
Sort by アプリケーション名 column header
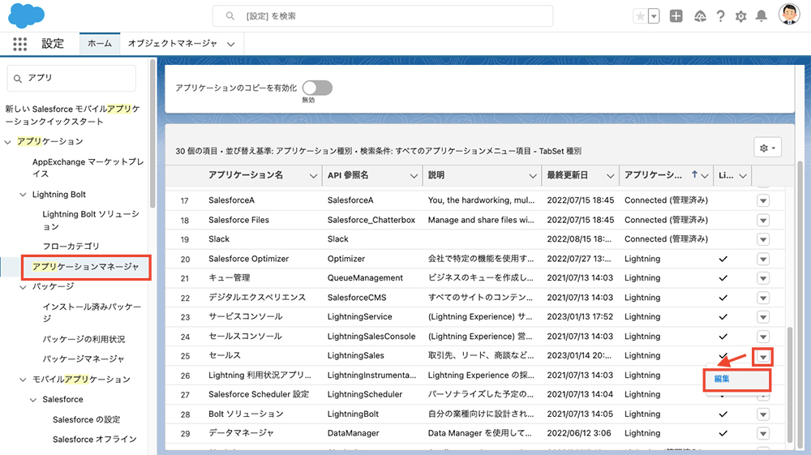[x=246, y=175]
